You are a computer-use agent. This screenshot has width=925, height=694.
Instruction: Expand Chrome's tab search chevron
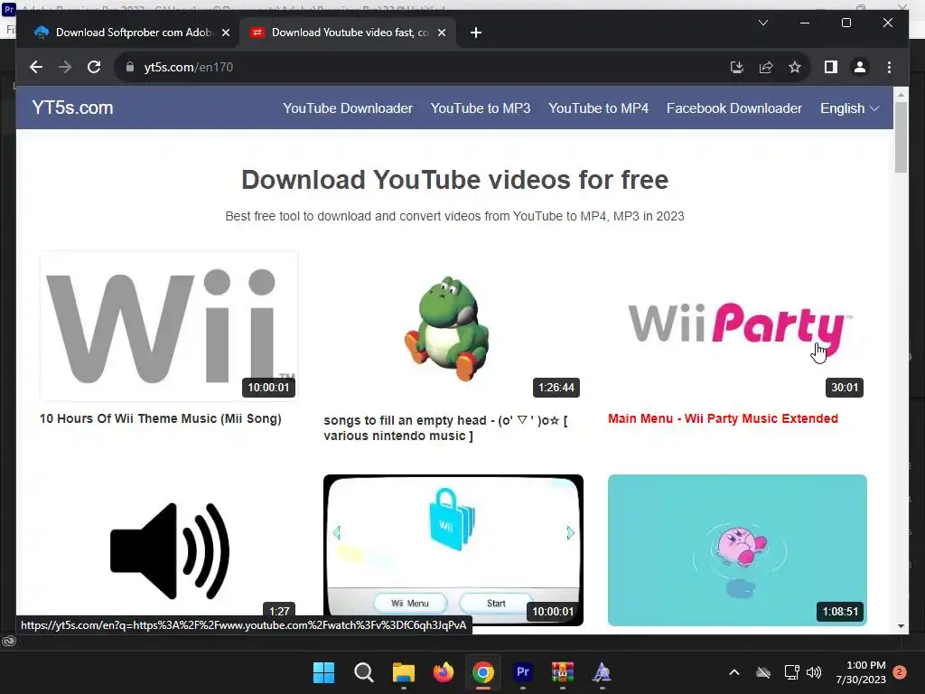pos(762,23)
